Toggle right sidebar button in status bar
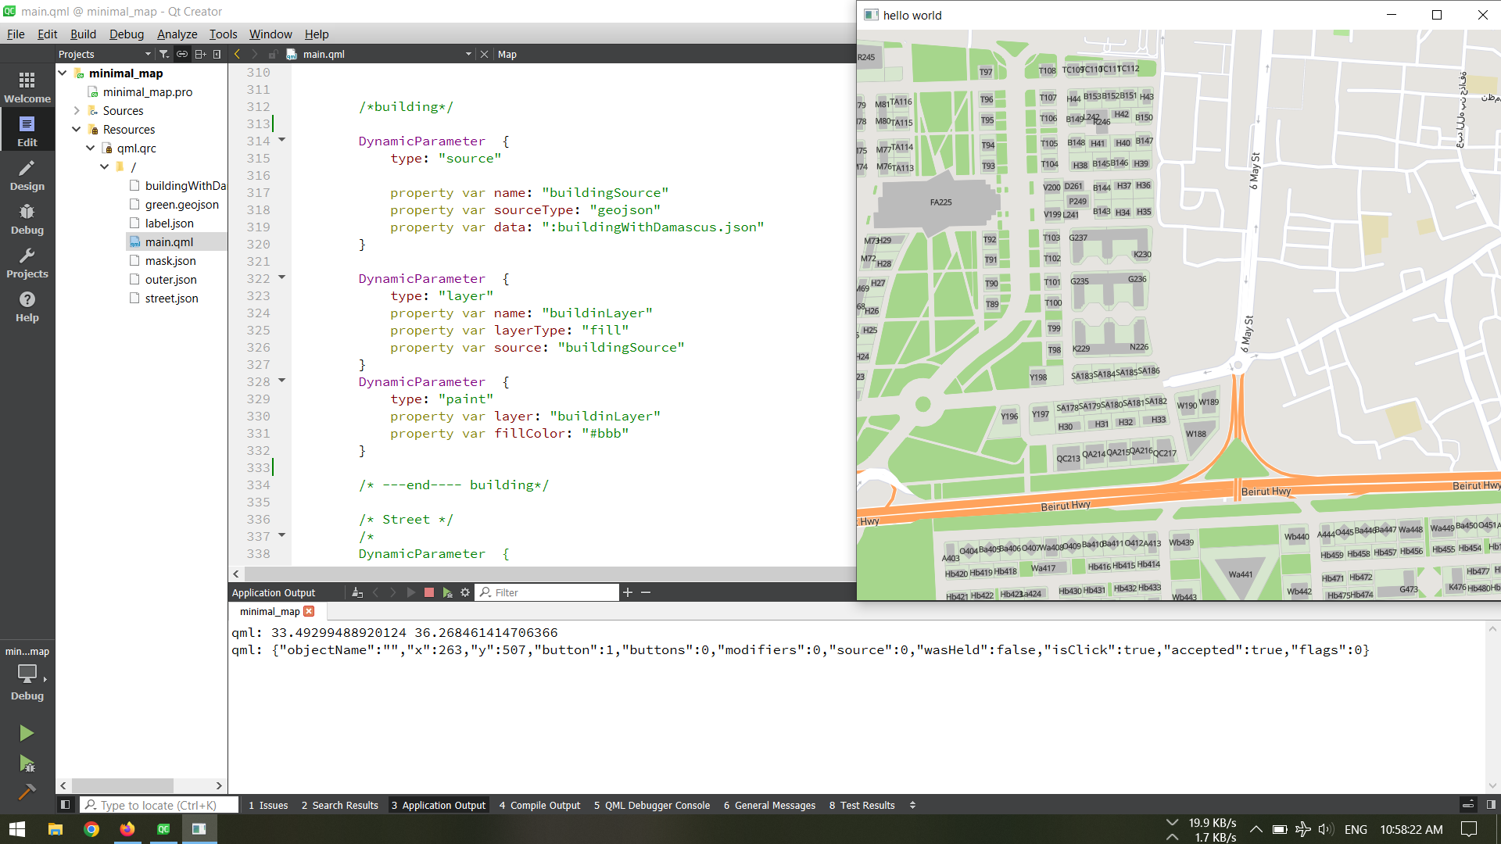This screenshot has height=844, width=1501. tap(1491, 805)
